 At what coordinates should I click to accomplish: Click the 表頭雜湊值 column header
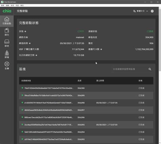point(26,80)
